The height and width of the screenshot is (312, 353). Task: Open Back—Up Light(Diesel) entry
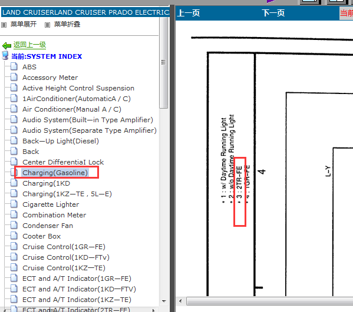coord(61,141)
